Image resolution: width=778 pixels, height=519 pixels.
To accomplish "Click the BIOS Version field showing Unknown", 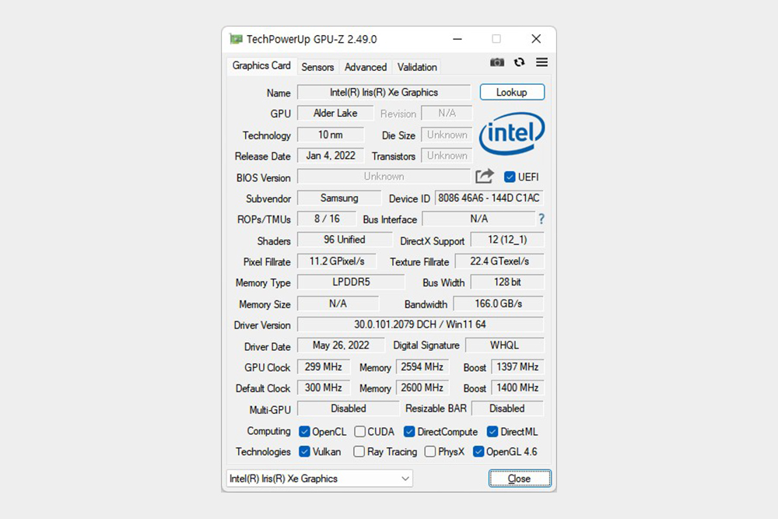I will [384, 177].
